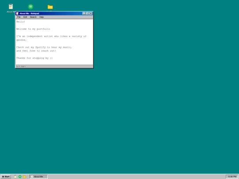Open the yellow folder desktop icon

(50, 7)
